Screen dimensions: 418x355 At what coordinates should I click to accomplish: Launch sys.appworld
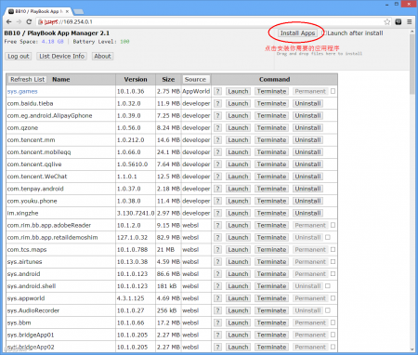click(x=238, y=298)
